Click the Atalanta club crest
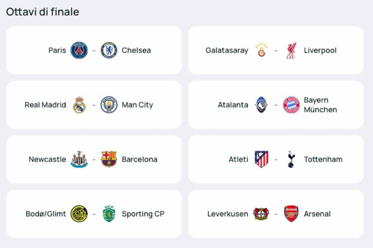 (261, 105)
